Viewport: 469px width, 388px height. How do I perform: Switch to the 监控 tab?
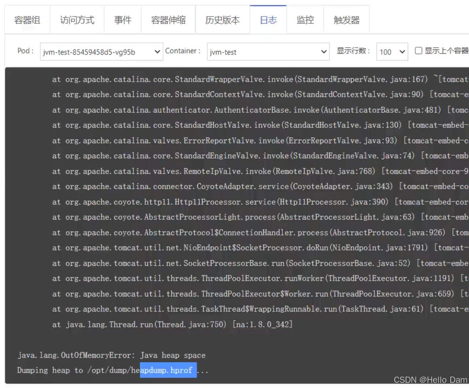pos(305,20)
